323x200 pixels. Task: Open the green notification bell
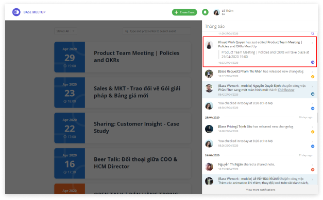(x=205, y=12)
